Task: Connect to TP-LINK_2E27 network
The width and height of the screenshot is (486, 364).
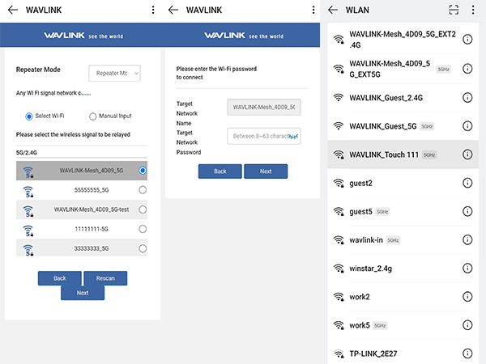Action: pyautogui.click(x=403, y=353)
